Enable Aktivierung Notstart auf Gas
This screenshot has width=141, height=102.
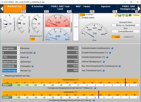[3, 76]
